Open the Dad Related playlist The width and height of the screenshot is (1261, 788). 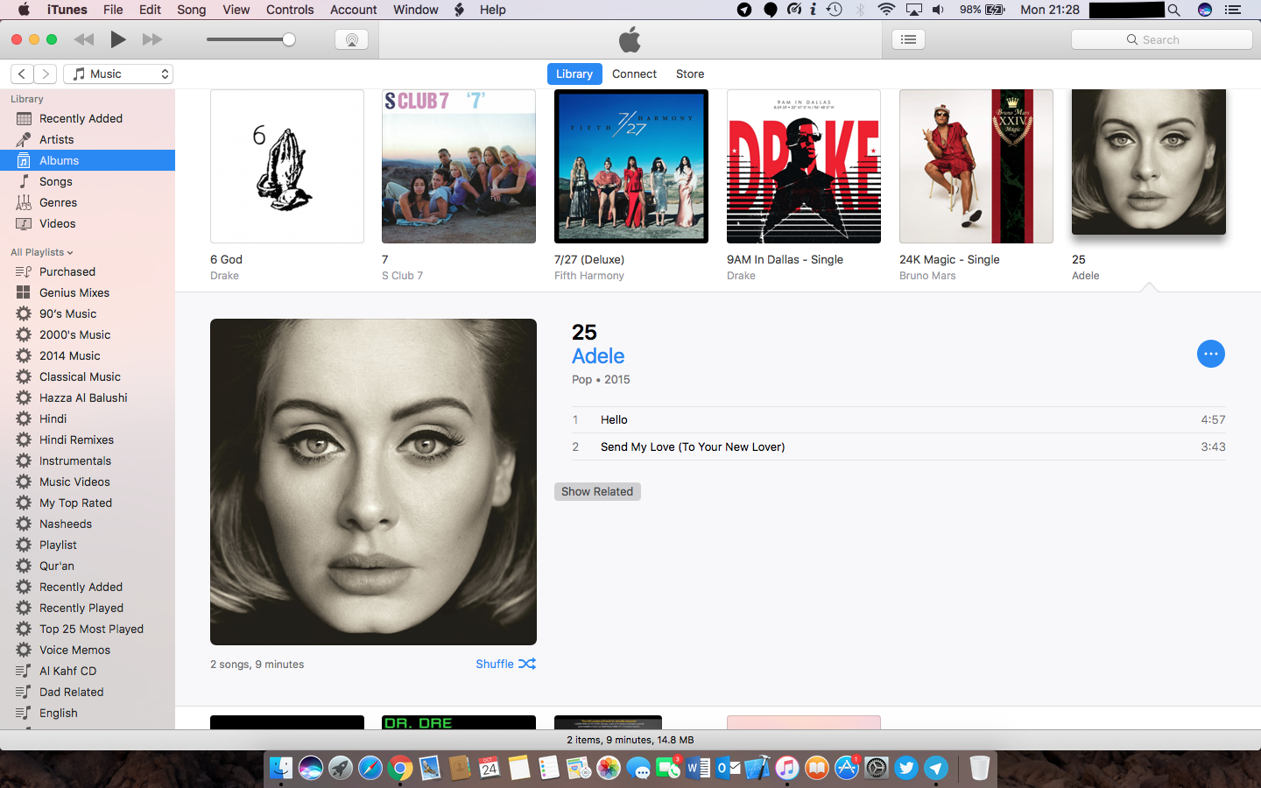(x=88, y=692)
